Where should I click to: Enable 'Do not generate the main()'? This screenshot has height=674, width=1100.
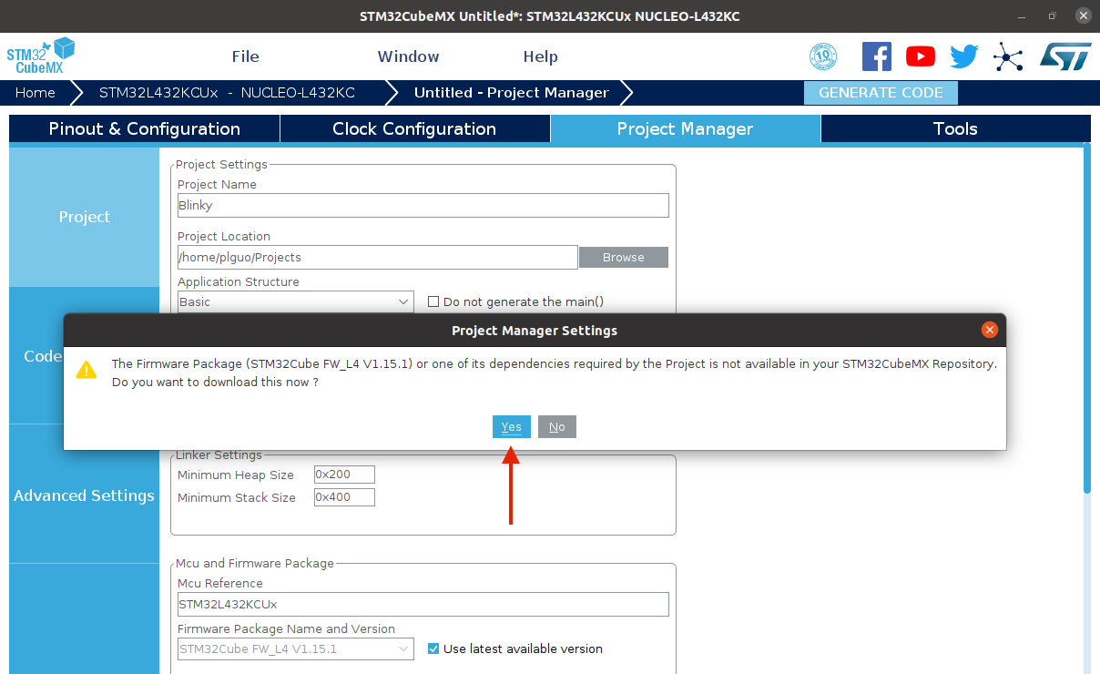(x=433, y=301)
